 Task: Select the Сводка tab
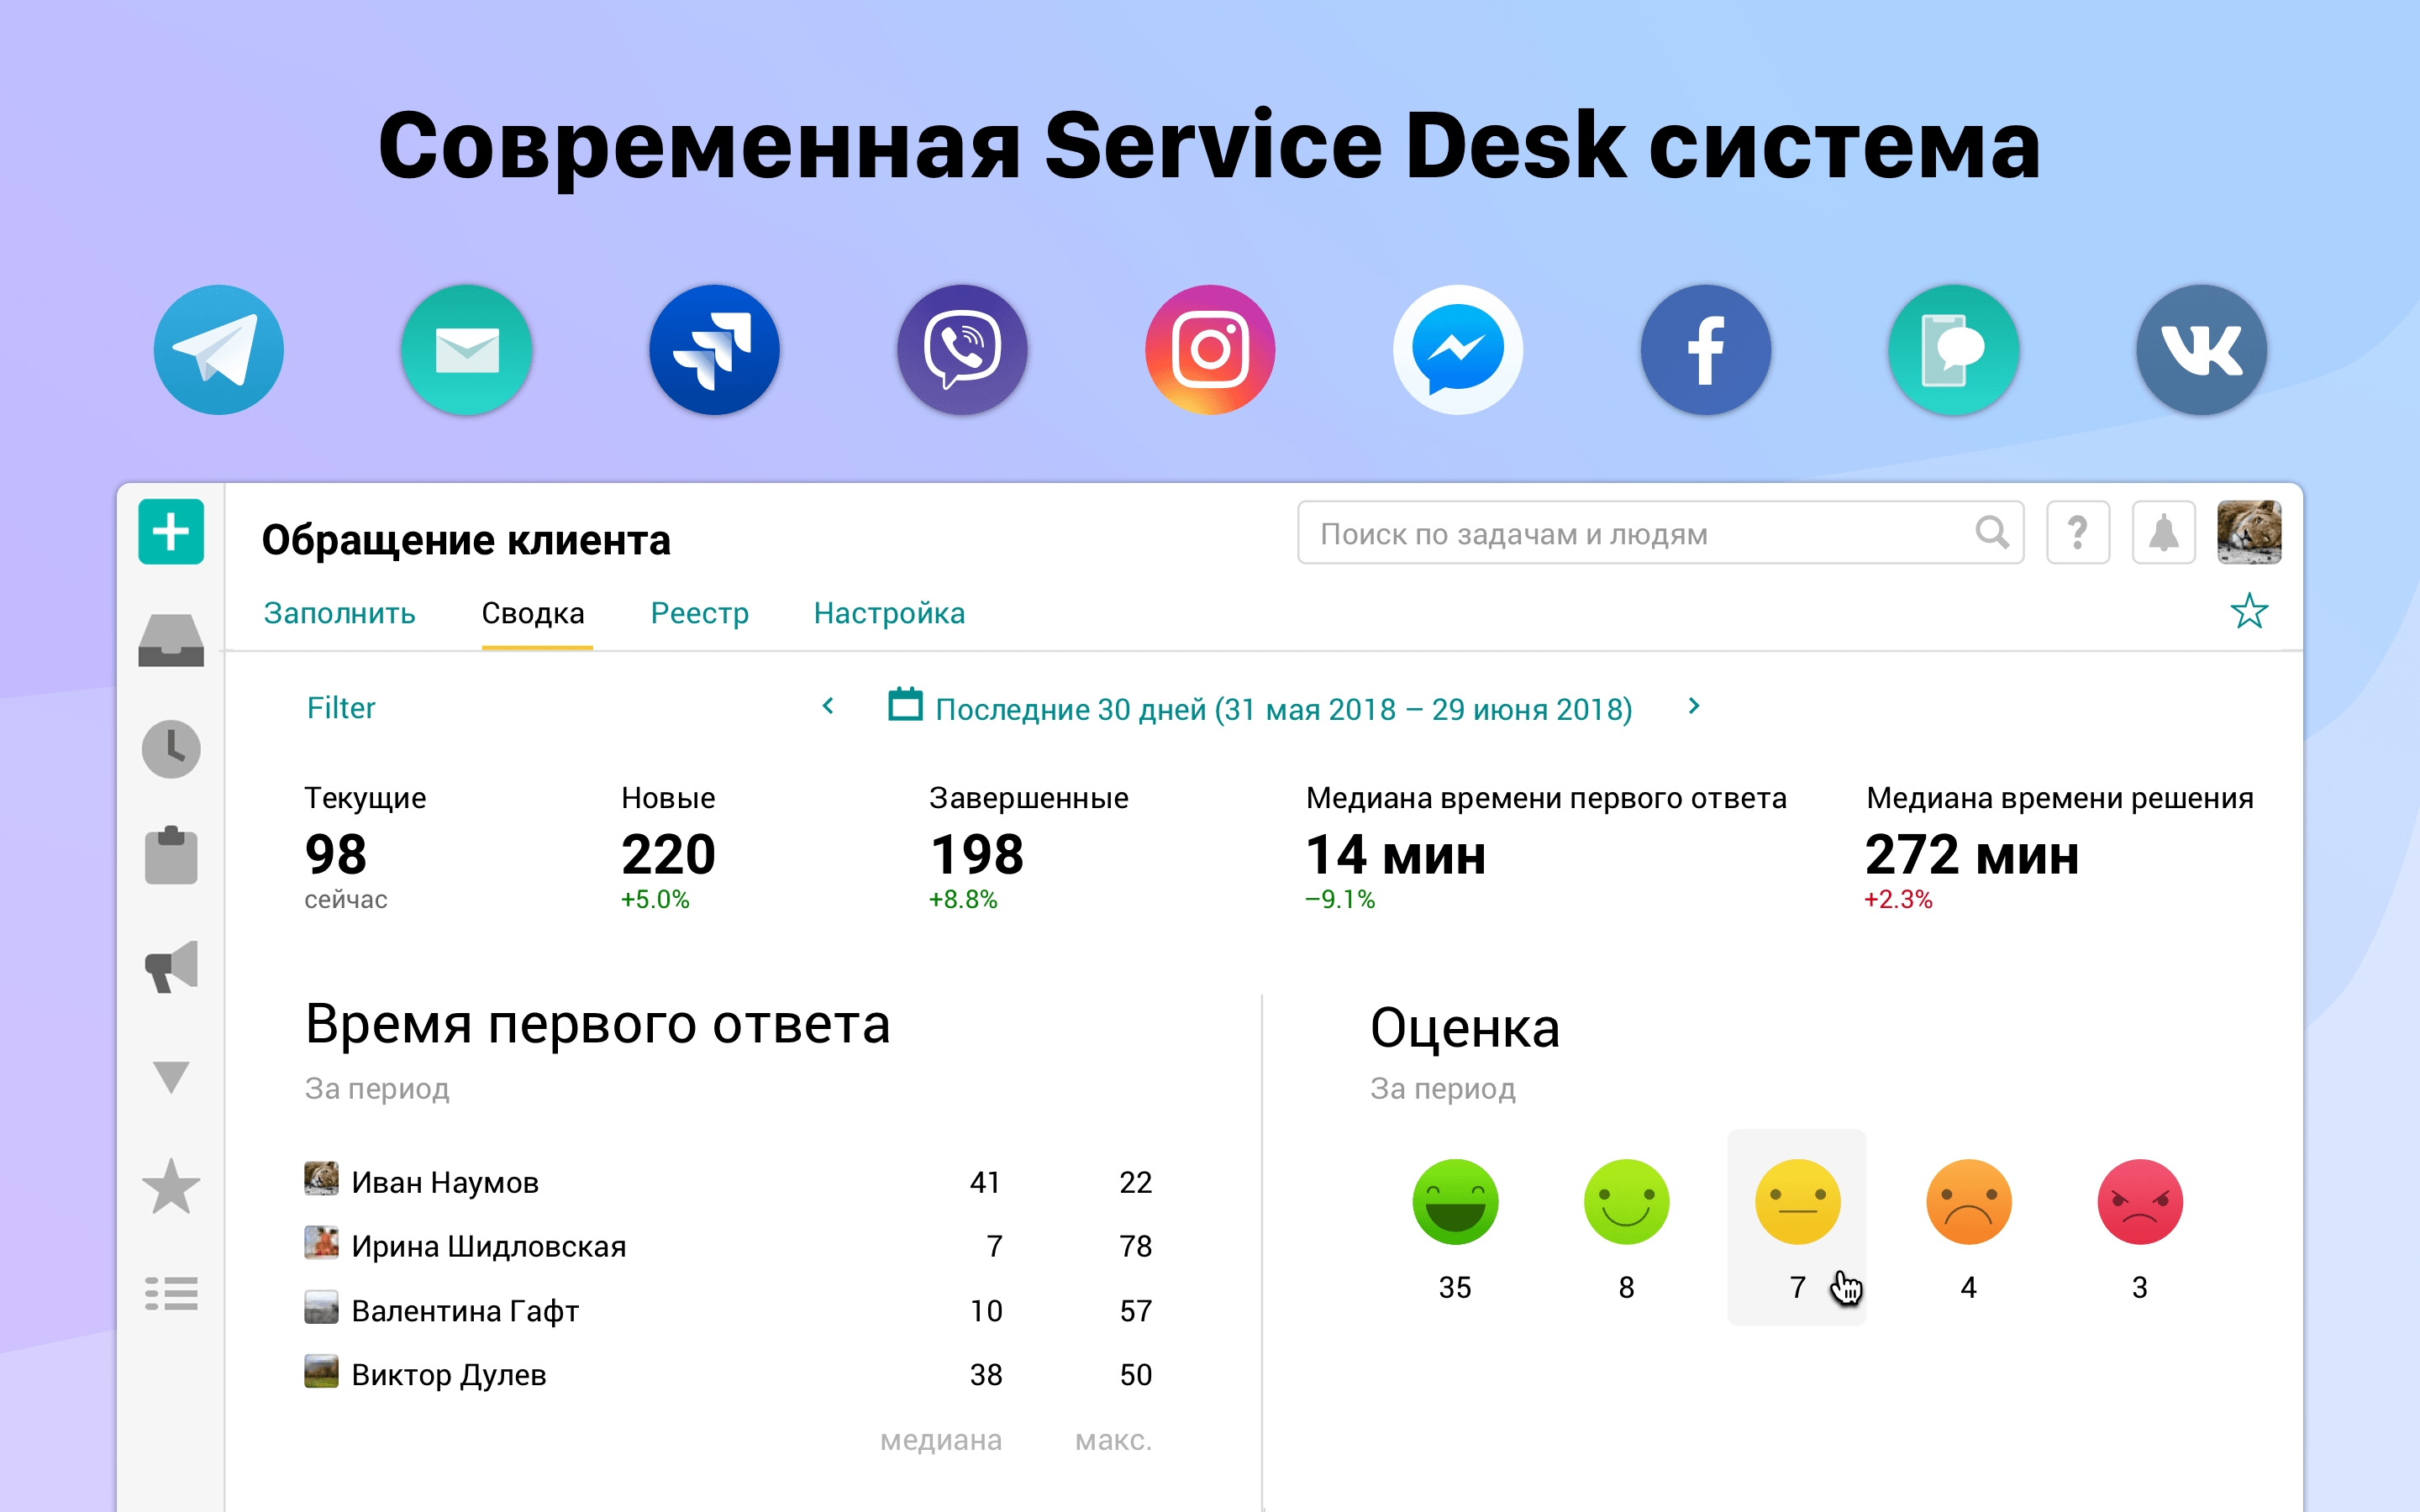pos(533,613)
